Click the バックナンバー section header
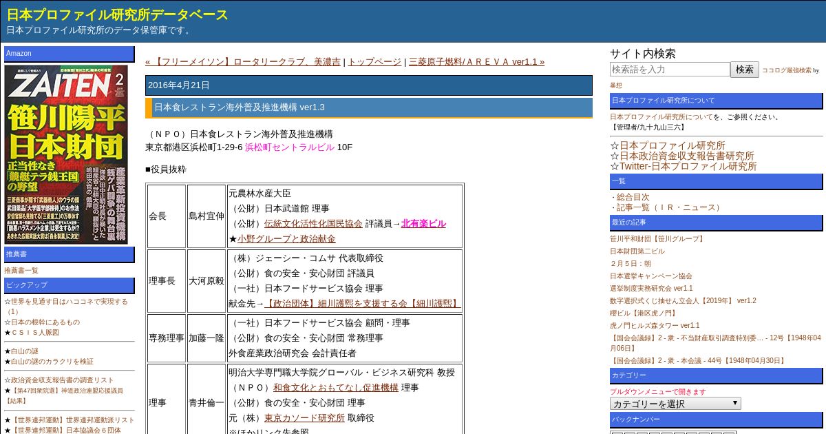This screenshot has width=826, height=434. coord(717,420)
